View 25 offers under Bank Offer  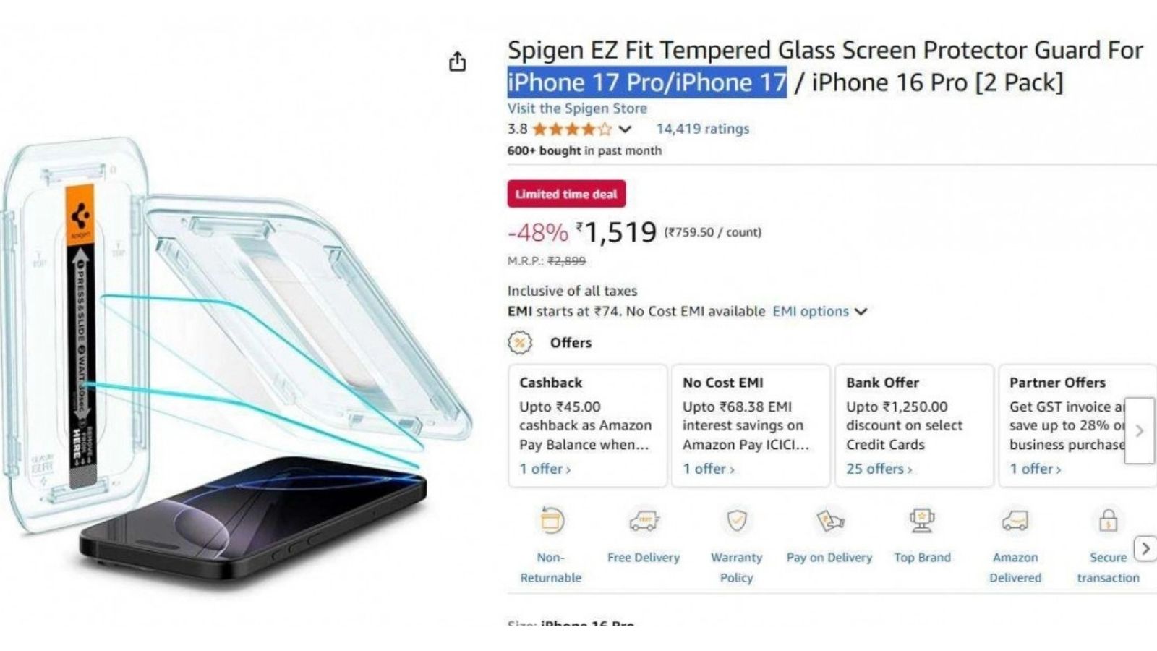(879, 469)
